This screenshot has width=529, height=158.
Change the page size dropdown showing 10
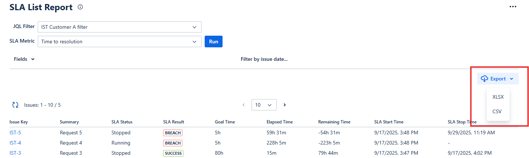click(x=264, y=105)
